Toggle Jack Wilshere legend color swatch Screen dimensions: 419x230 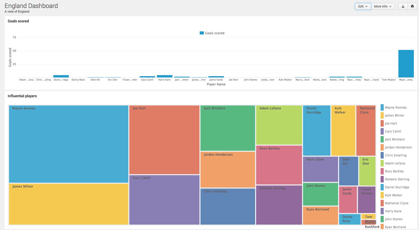(382, 139)
